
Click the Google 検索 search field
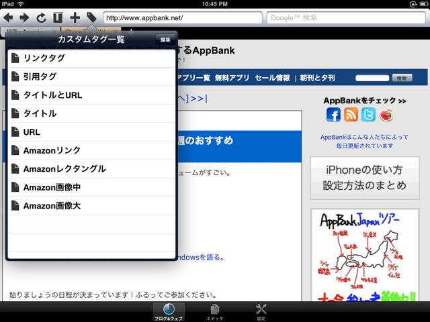tap(346, 18)
